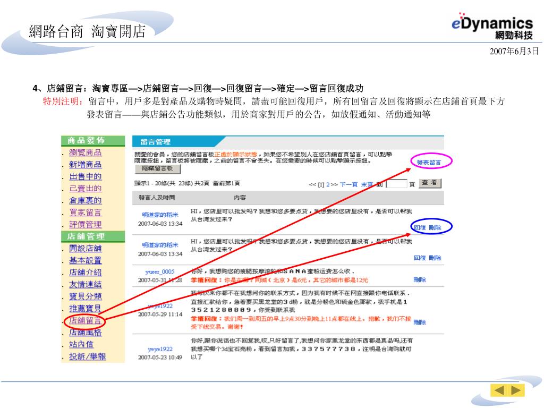
Task: Open the 店鋪風格 sidebar link
Action: pos(86,333)
